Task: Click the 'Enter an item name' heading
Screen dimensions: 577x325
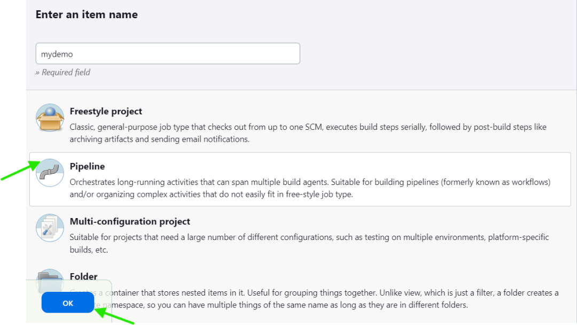Action: point(87,15)
